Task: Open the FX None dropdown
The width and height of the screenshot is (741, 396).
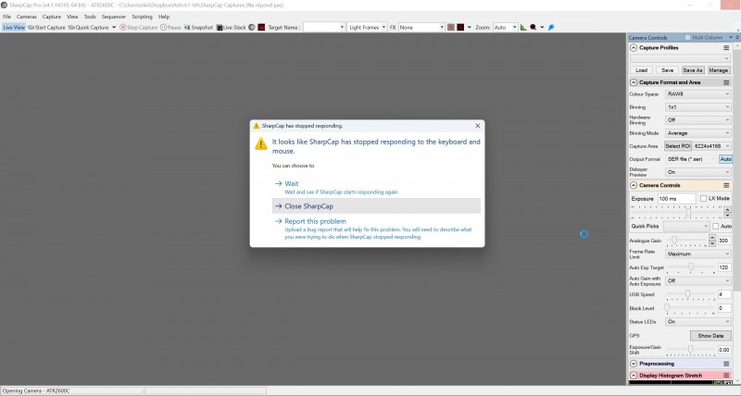Action: (x=421, y=28)
